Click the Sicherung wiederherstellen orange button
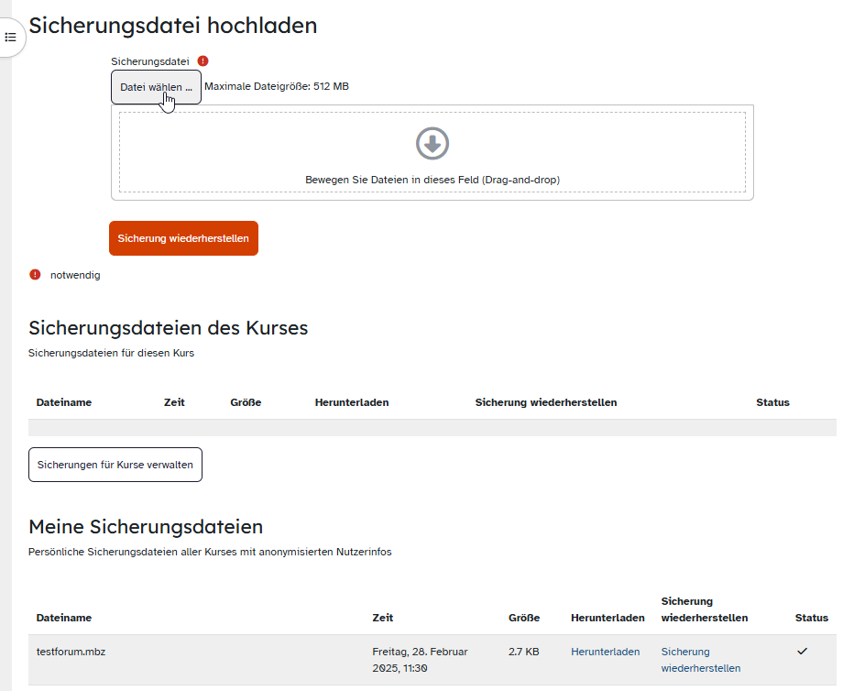Image resolution: width=843 pixels, height=691 pixels. [x=183, y=238]
